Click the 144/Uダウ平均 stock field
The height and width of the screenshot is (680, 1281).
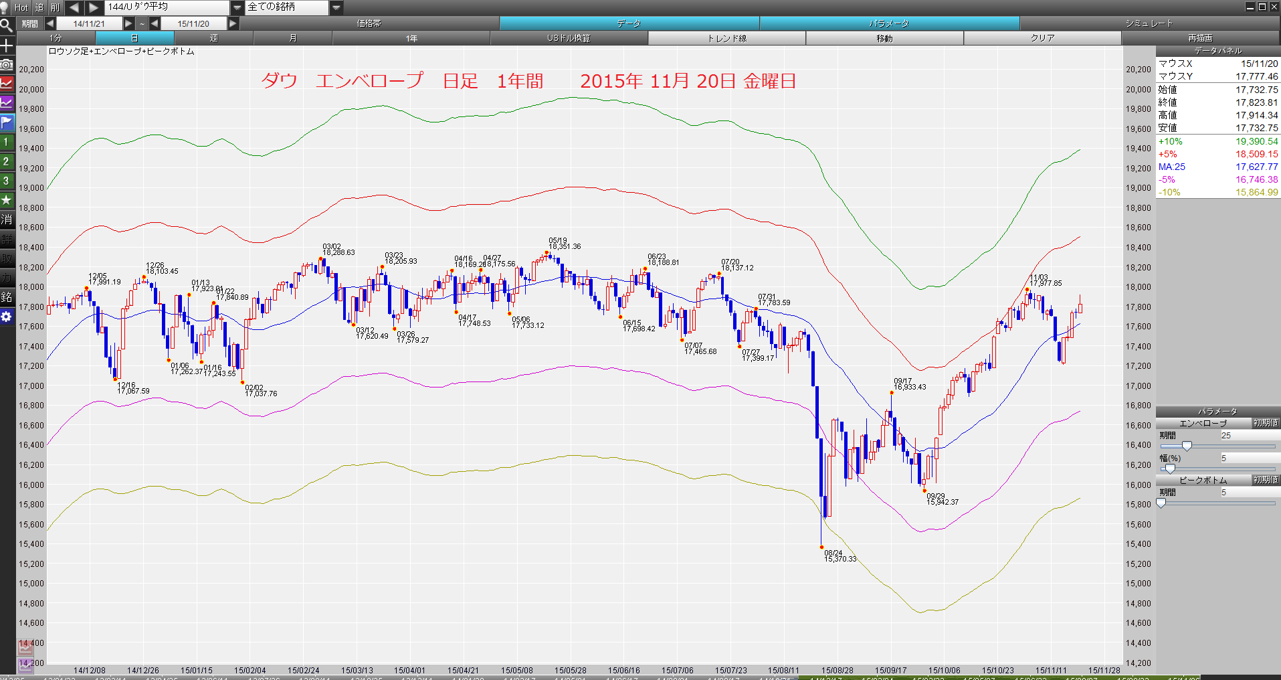(x=167, y=7)
